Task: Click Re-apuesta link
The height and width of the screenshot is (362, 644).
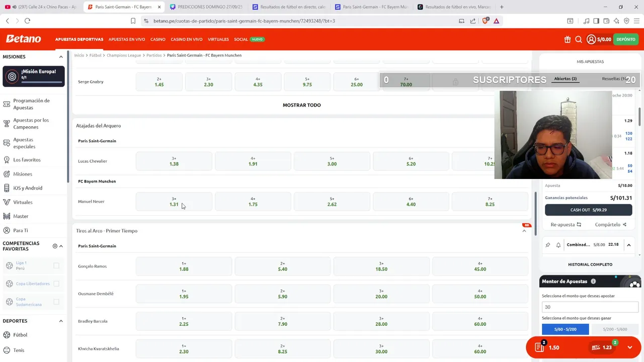Action: pos(566,225)
